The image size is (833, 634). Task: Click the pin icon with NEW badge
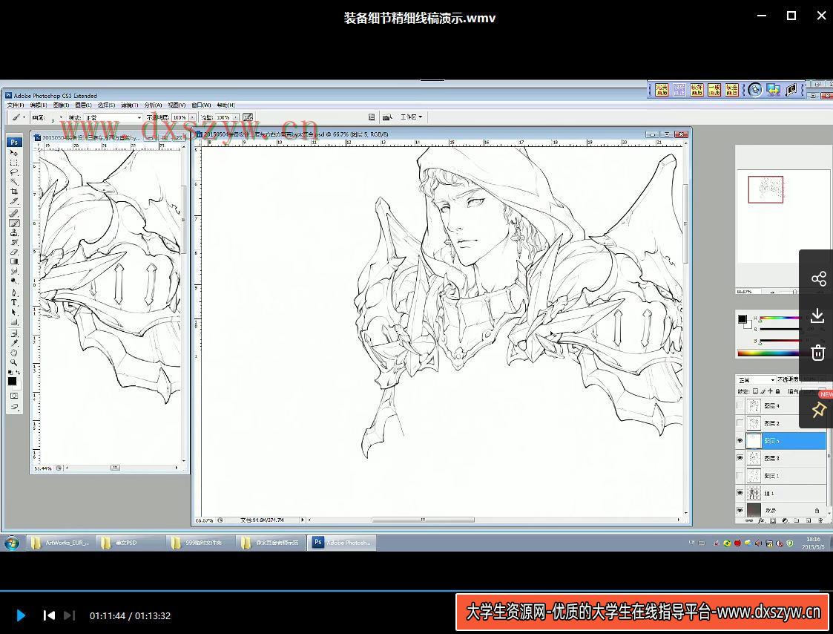818,409
